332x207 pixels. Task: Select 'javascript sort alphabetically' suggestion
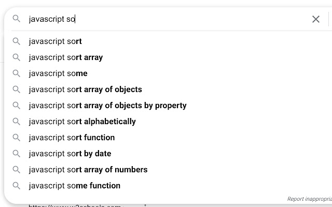[x=82, y=122]
